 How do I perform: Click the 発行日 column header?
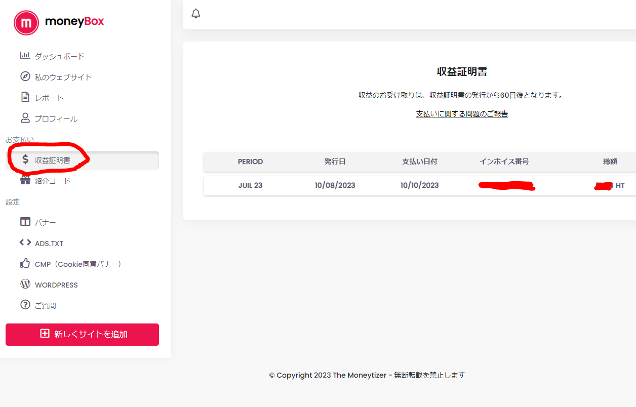[335, 161]
